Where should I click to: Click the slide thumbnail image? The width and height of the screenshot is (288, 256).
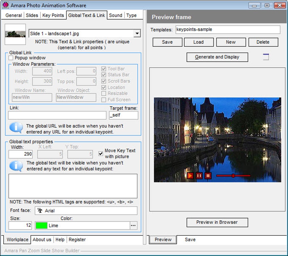point(15,34)
